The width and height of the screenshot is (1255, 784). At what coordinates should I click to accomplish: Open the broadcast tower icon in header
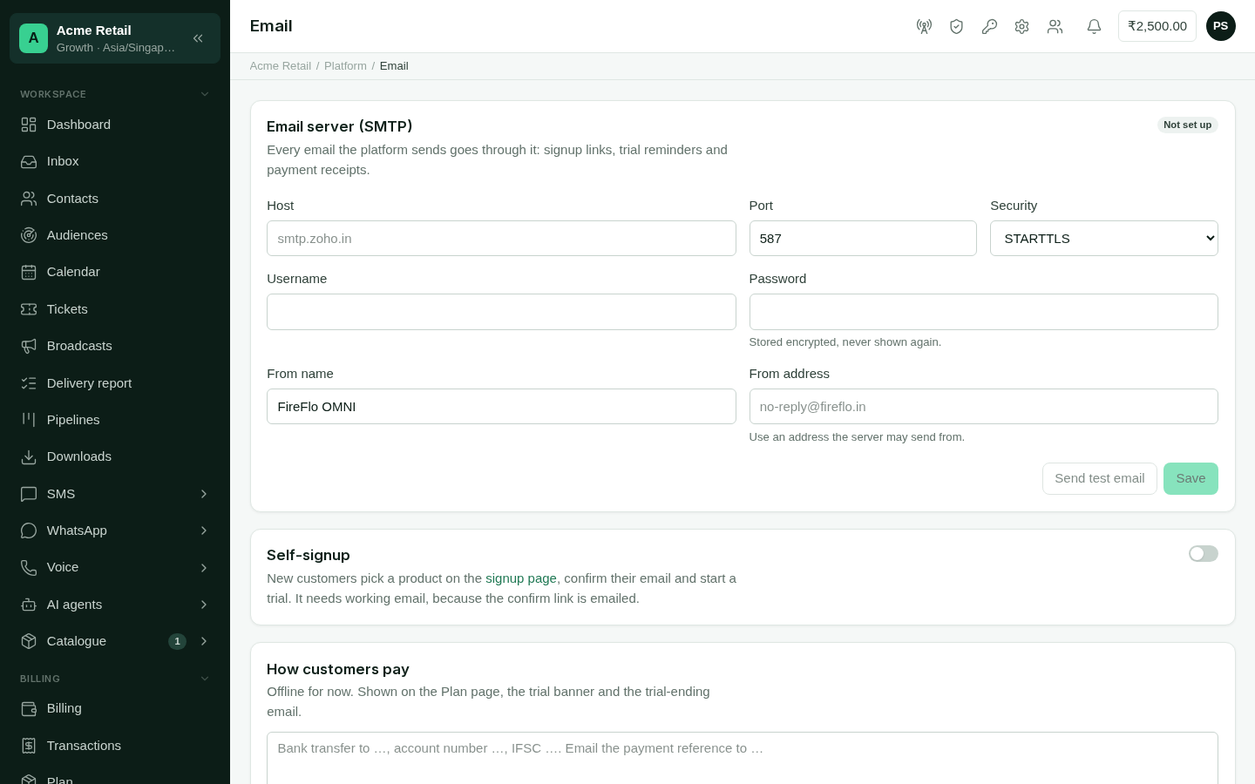pyautogui.click(x=924, y=26)
